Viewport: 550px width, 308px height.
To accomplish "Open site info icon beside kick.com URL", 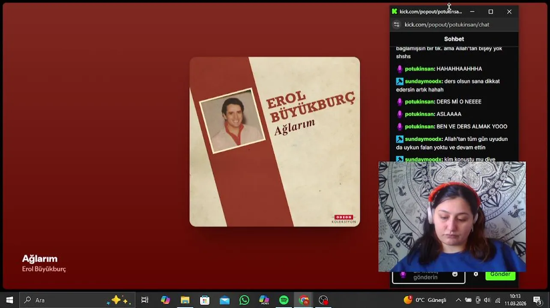I will (x=397, y=24).
